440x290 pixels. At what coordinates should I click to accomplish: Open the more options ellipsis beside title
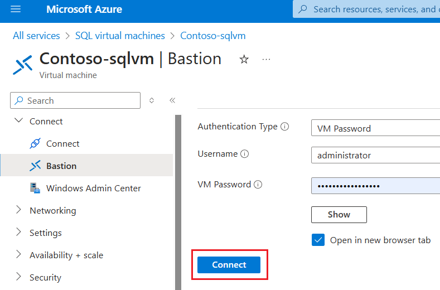(266, 59)
